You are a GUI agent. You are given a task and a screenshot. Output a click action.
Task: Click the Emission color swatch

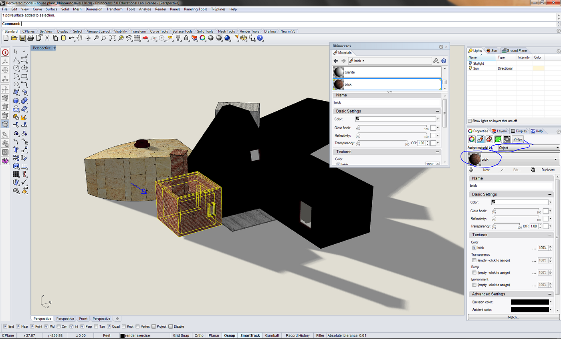(x=530, y=302)
